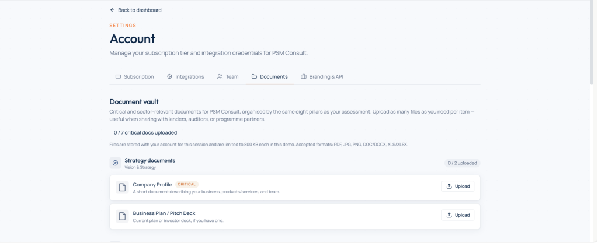This screenshot has height=243, width=598.
Task: Click the upload arrow icon in Company Profile row
Action: pyautogui.click(x=449, y=186)
